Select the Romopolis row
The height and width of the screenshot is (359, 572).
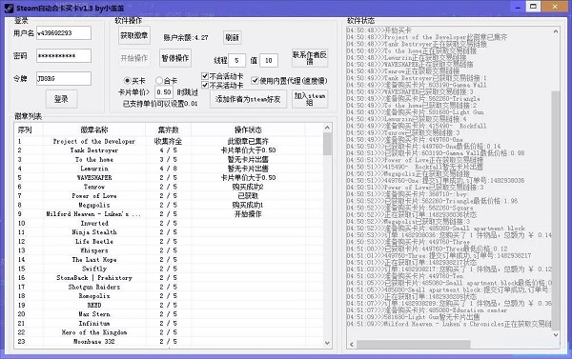pyautogui.click(x=169, y=296)
